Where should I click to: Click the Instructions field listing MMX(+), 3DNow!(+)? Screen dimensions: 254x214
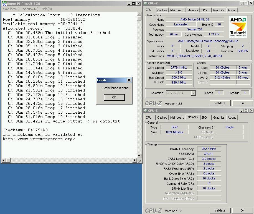point(208,56)
